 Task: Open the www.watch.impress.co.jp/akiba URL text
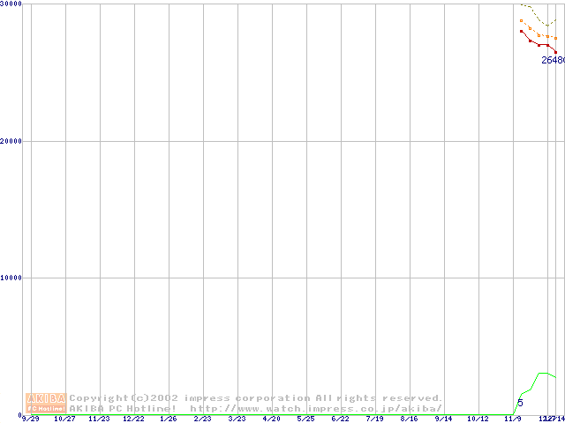click(316, 408)
